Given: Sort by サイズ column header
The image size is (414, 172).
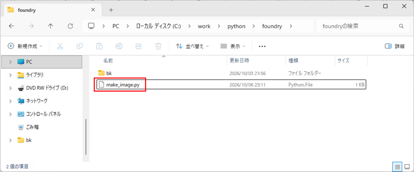Looking at the screenshot, I should pos(343,61).
